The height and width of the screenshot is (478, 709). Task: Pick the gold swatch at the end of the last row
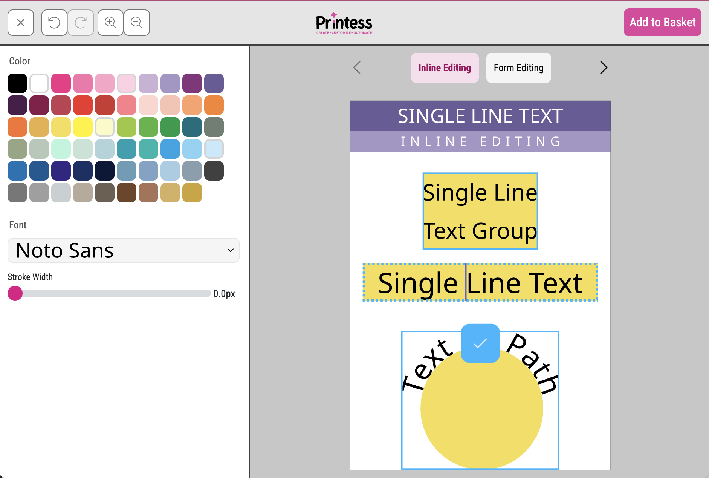pos(192,193)
